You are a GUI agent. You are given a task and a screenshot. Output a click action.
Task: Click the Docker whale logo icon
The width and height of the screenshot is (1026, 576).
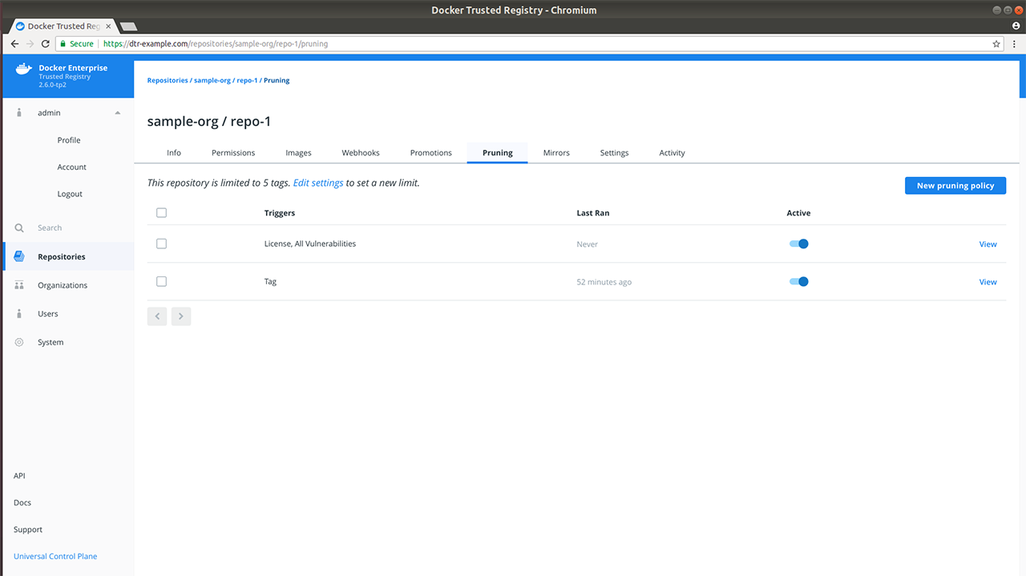click(22, 70)
